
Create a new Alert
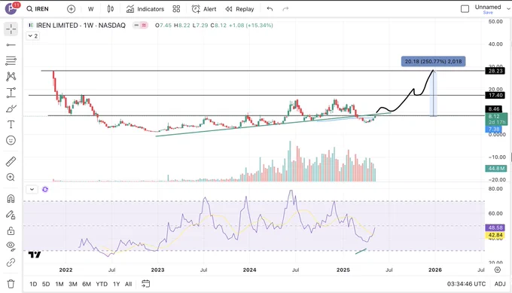(204, 9)
